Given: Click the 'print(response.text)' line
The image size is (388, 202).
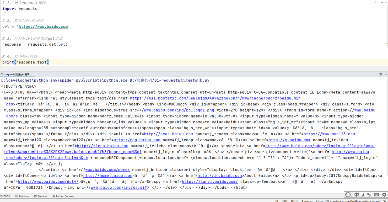Looking at the screenshot, I should (x=26, y=62).
